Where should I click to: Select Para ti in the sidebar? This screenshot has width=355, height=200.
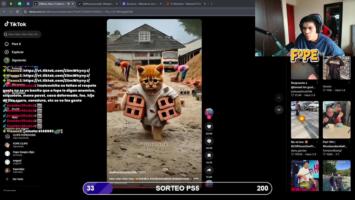click(x=16, y=44)
